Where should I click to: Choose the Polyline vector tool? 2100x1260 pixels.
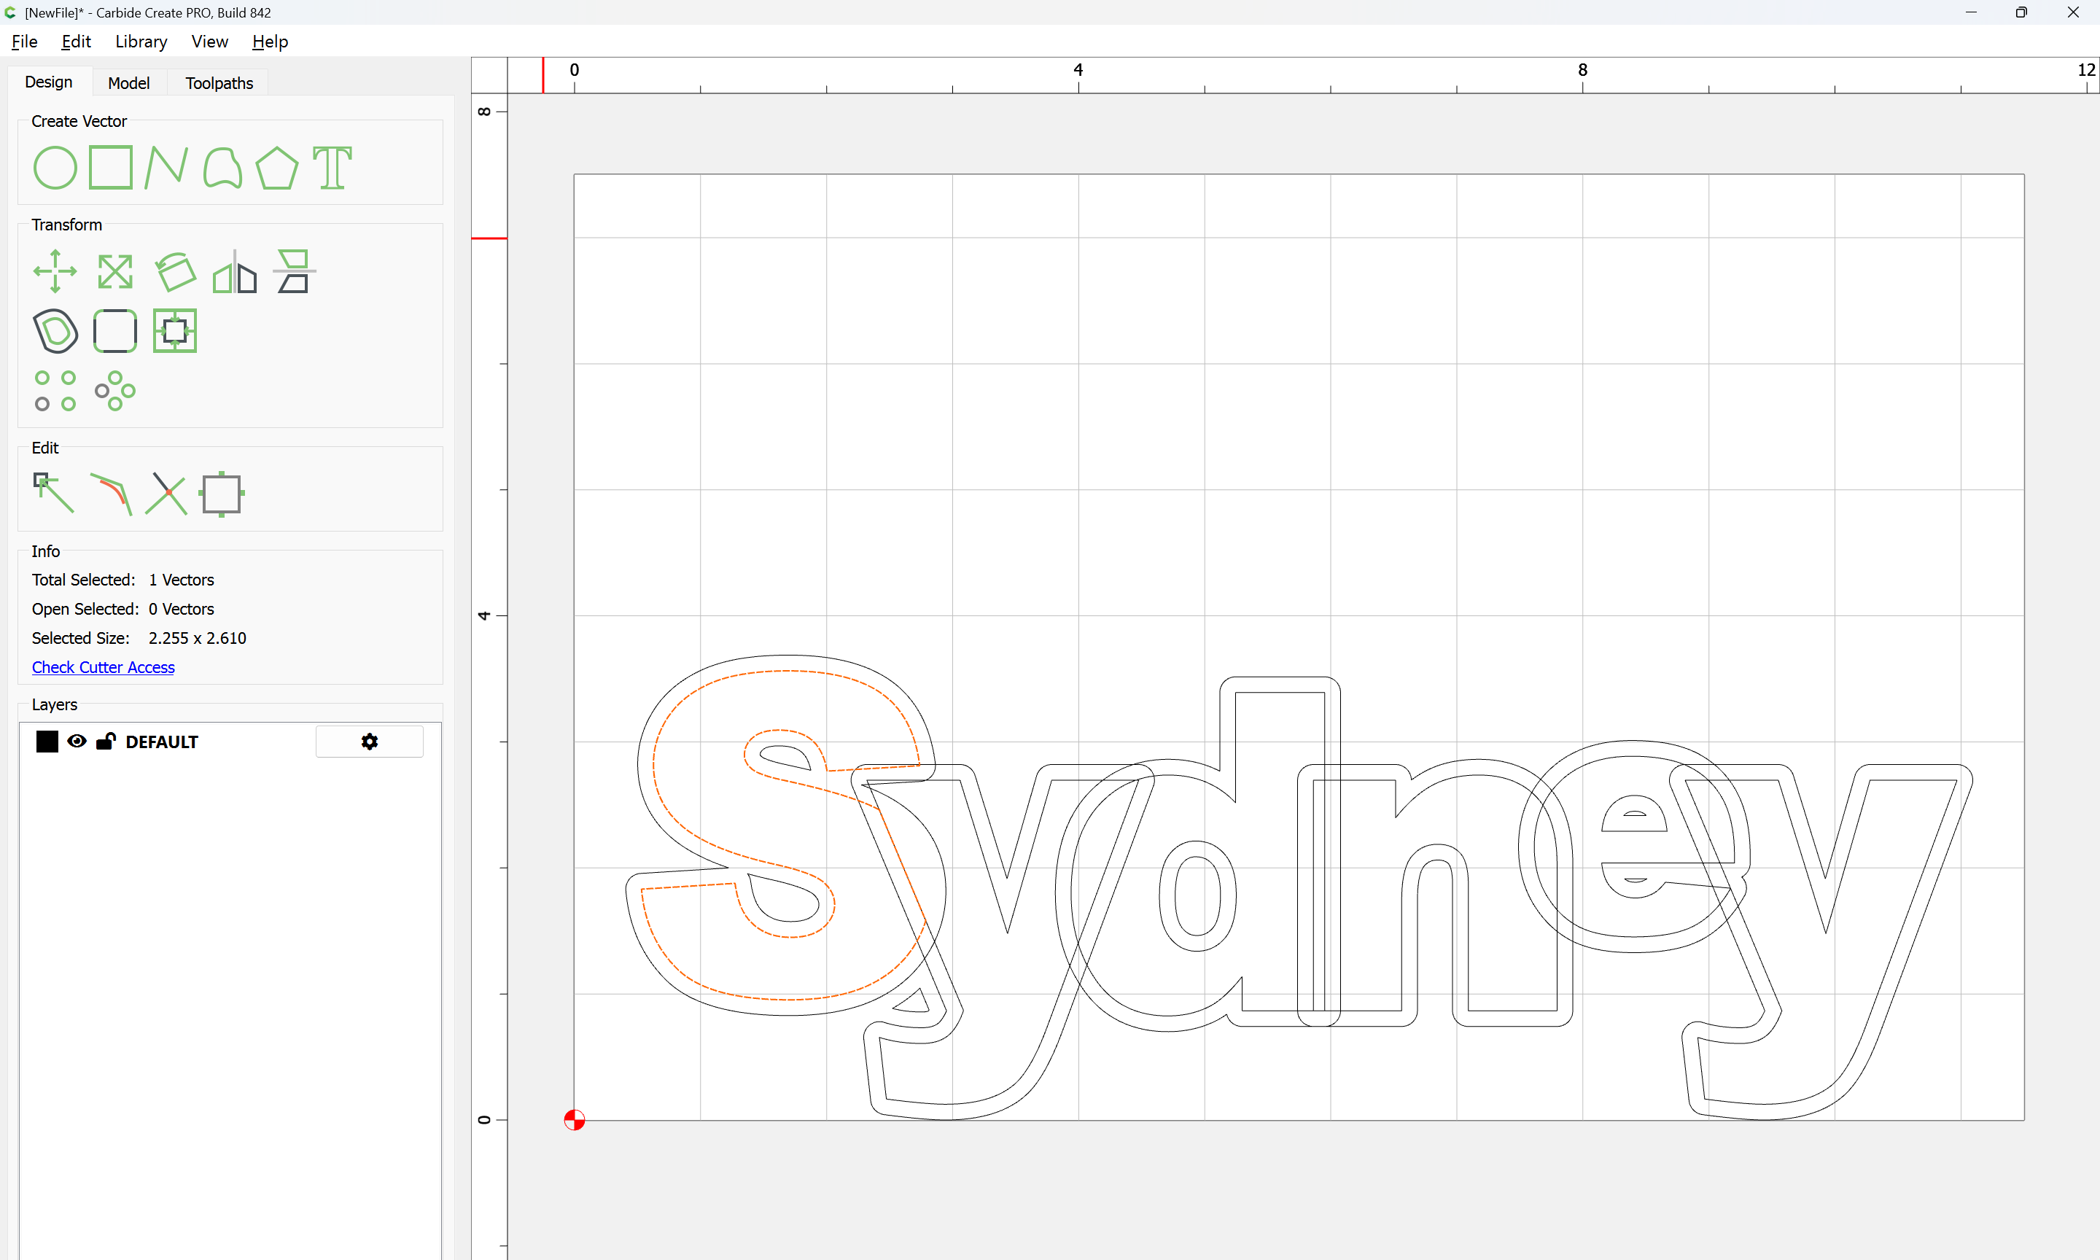[x=166, y=167]
